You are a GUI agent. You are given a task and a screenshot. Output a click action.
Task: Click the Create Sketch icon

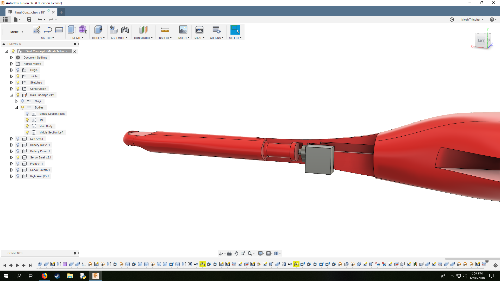pyautogui.click(x=36, y=30)
